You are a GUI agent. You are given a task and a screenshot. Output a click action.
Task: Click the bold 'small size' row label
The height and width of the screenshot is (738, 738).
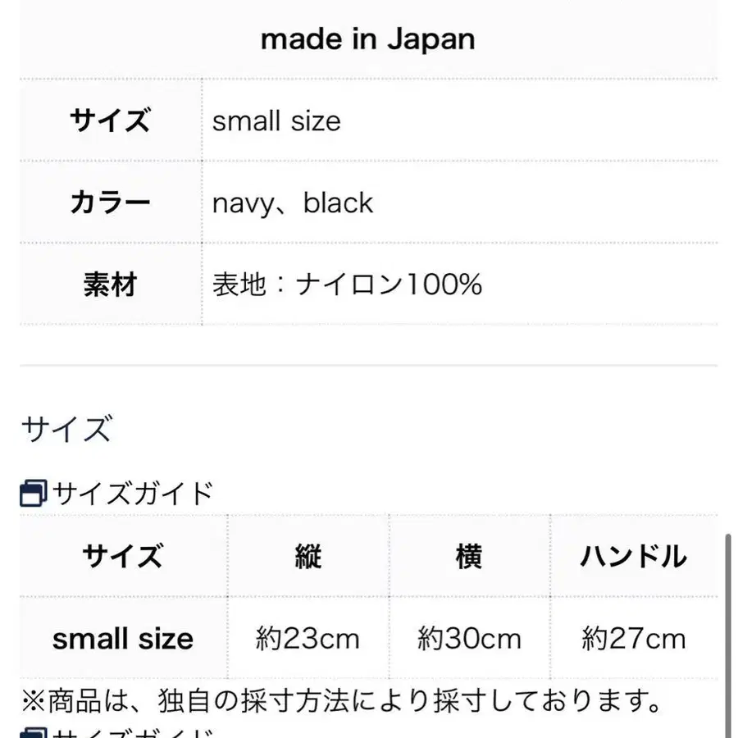point(123,639)
